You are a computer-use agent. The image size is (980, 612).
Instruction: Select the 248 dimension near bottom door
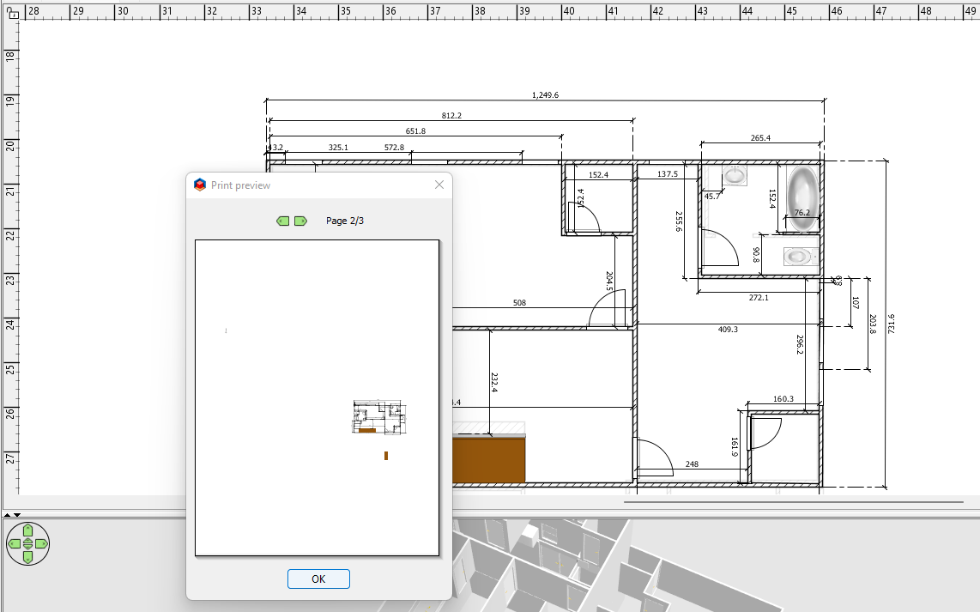tap(692, 464)
